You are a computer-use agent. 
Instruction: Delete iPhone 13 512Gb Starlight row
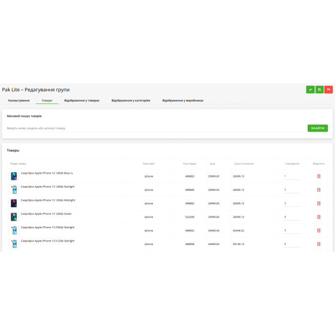319,244
